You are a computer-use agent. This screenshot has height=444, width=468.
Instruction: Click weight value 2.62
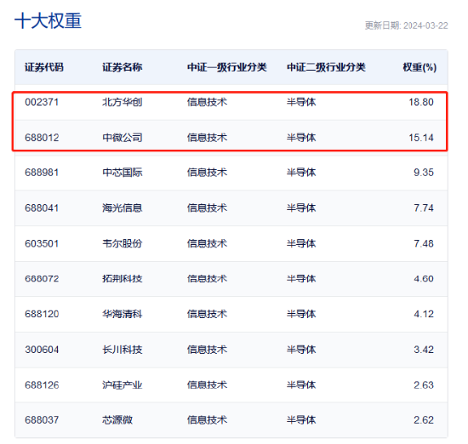tap(424, 420)
